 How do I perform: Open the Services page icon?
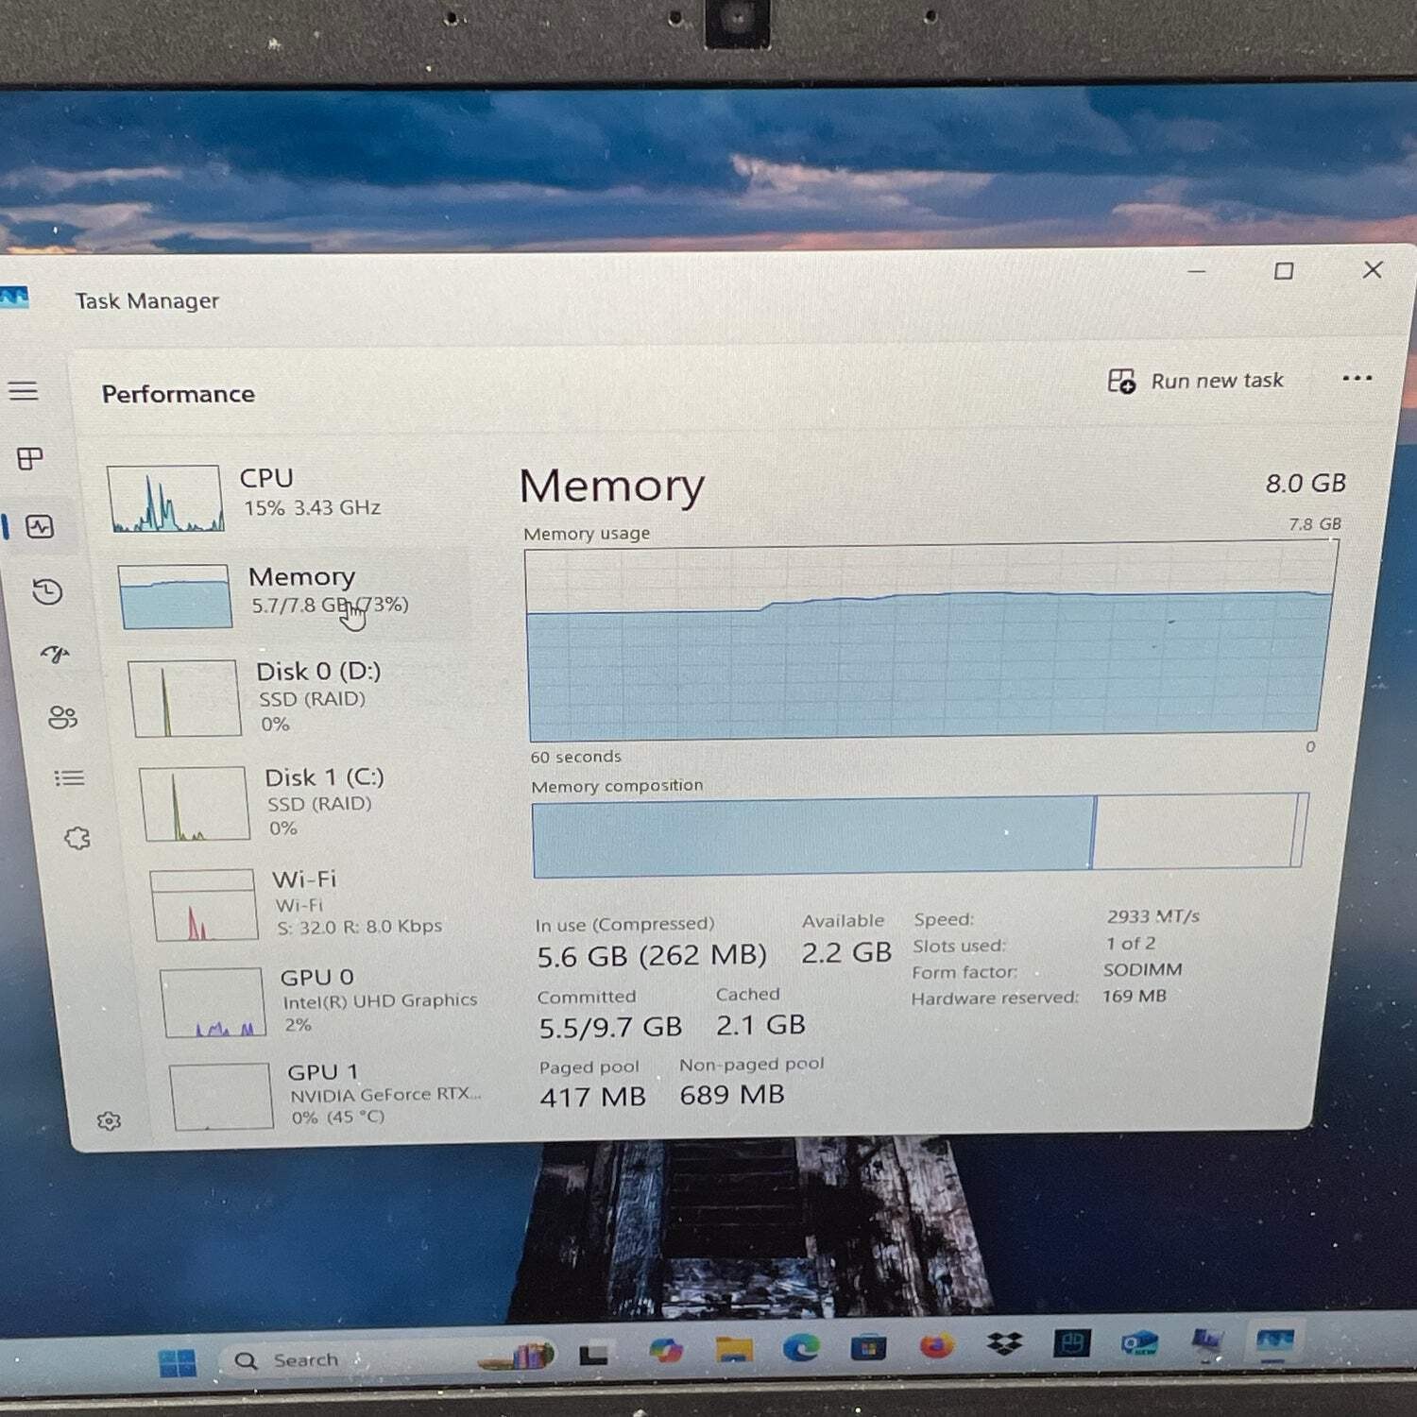[x=77, y=839]
